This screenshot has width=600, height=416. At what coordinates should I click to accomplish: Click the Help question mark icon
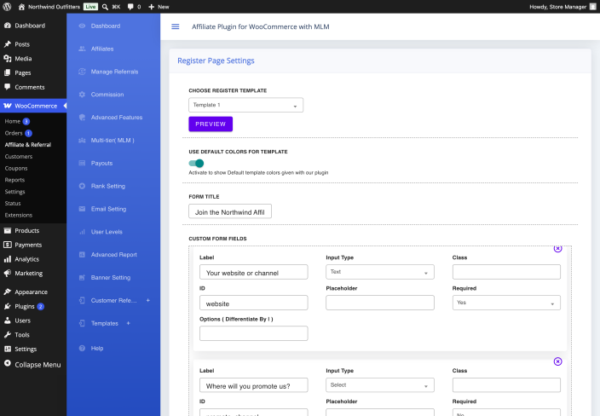82,349
